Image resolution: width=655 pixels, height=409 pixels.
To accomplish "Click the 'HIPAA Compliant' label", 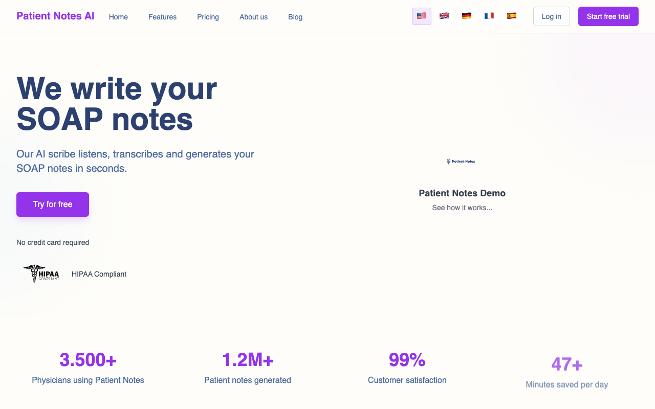I will [x=99, y=274].
